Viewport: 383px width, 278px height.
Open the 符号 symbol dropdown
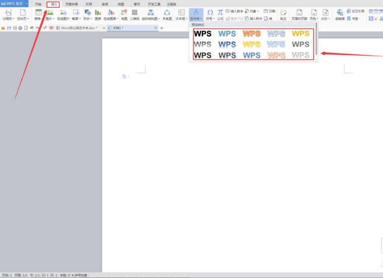point(214,19)
